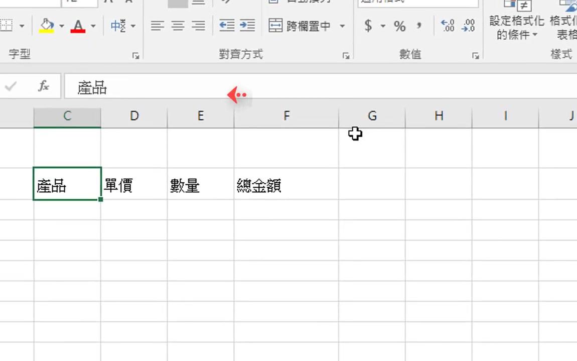
Task: Open the borders dropdown arrow
Action: pyautogui.click(x=23, y=26)
